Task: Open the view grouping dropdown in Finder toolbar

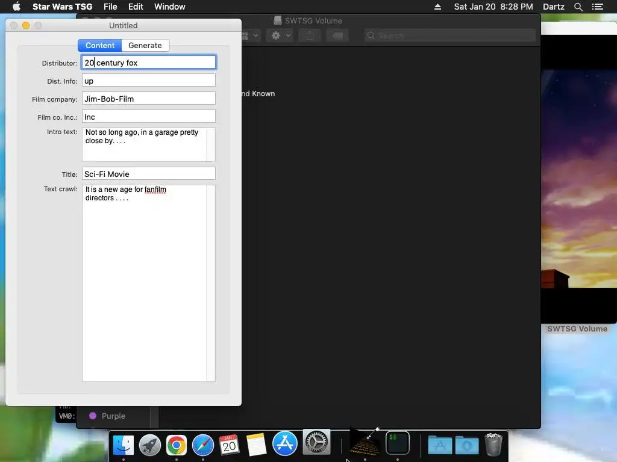Action: [250, 35]
